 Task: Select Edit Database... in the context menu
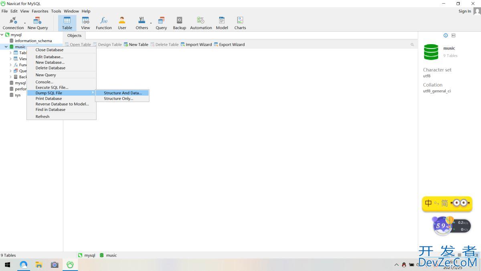coord(61,57)
